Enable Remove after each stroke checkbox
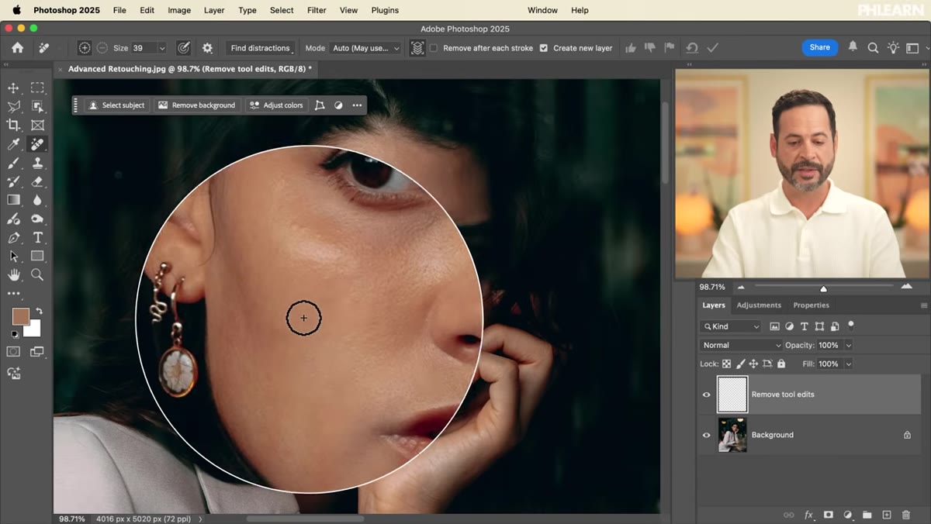Screen dimensions: 931x524 point(434,48)
